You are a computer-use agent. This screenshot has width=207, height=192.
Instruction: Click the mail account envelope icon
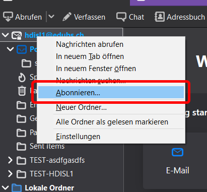17,35
